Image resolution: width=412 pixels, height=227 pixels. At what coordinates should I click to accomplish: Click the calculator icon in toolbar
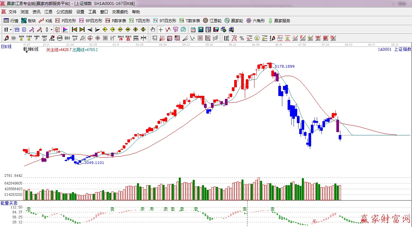pos(200,30)
